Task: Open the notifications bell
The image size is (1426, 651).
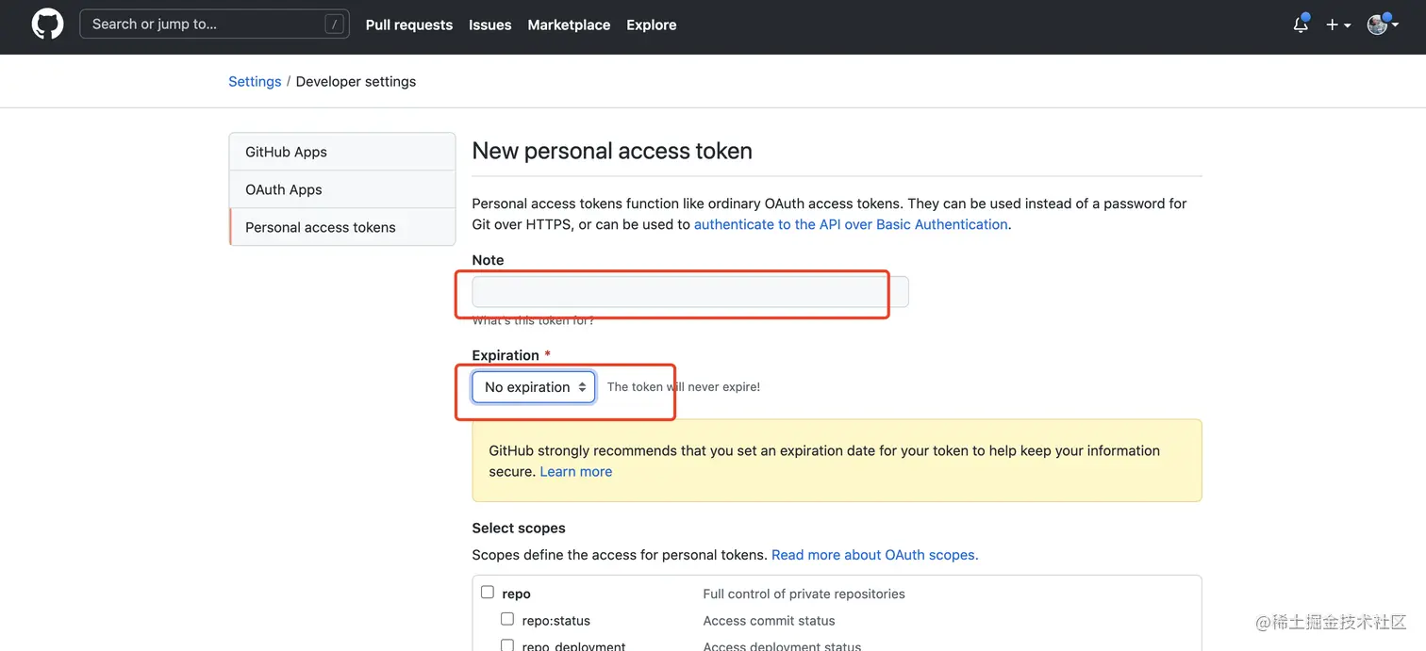Action: 1301,24
